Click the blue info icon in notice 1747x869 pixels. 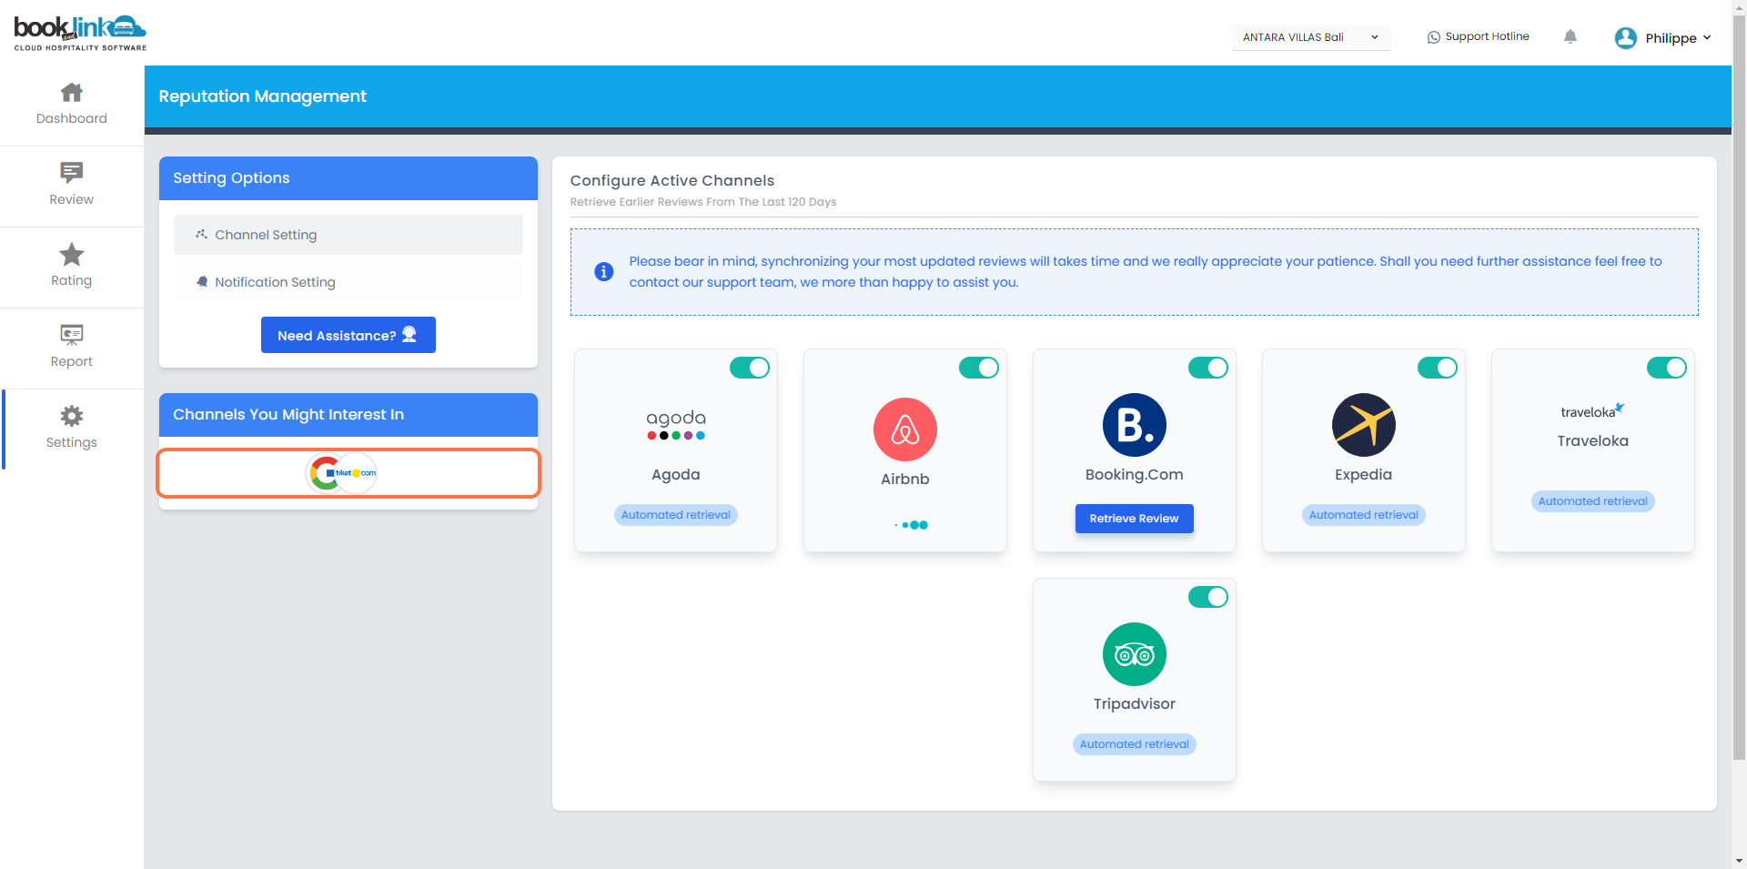pos(603,271)
